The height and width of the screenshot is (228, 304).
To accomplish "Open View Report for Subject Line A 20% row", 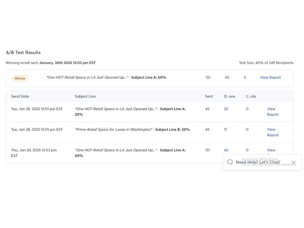I will [273, 112].
